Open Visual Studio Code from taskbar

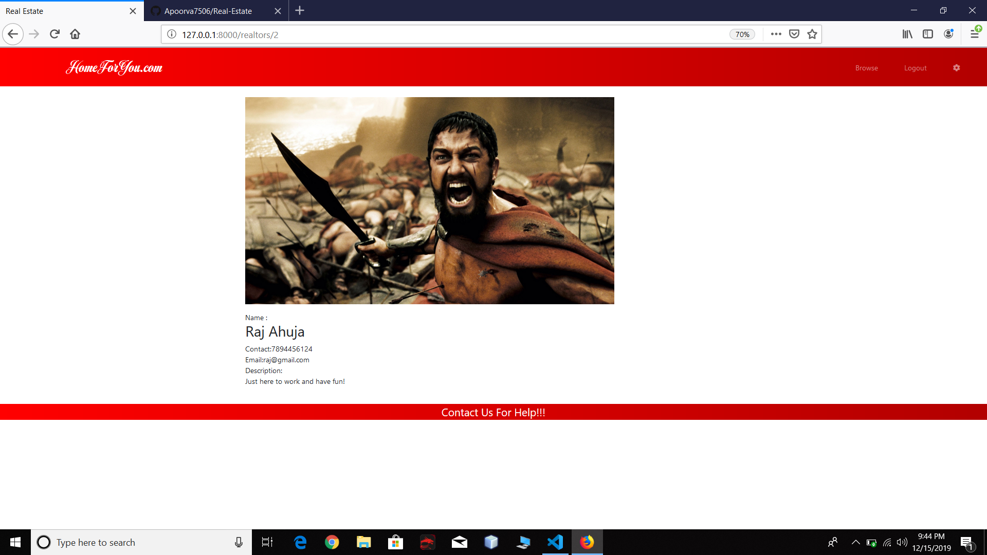(555, 542)
